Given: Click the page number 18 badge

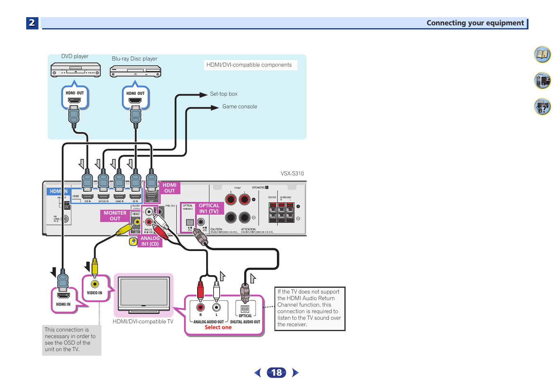Looking at the screenshot, I should click(276, 373).
